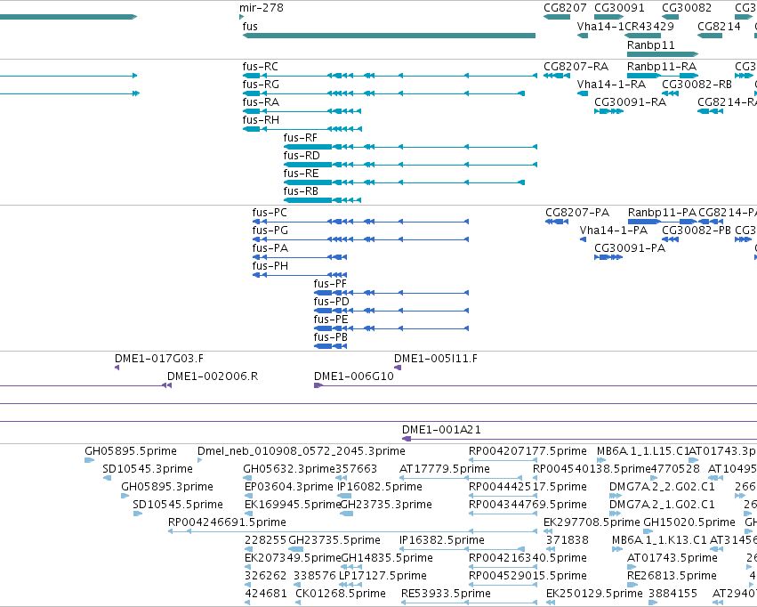Click protein fus-PB label
The height and width of the screenshot is (607, 757).
tap(331, 337)
